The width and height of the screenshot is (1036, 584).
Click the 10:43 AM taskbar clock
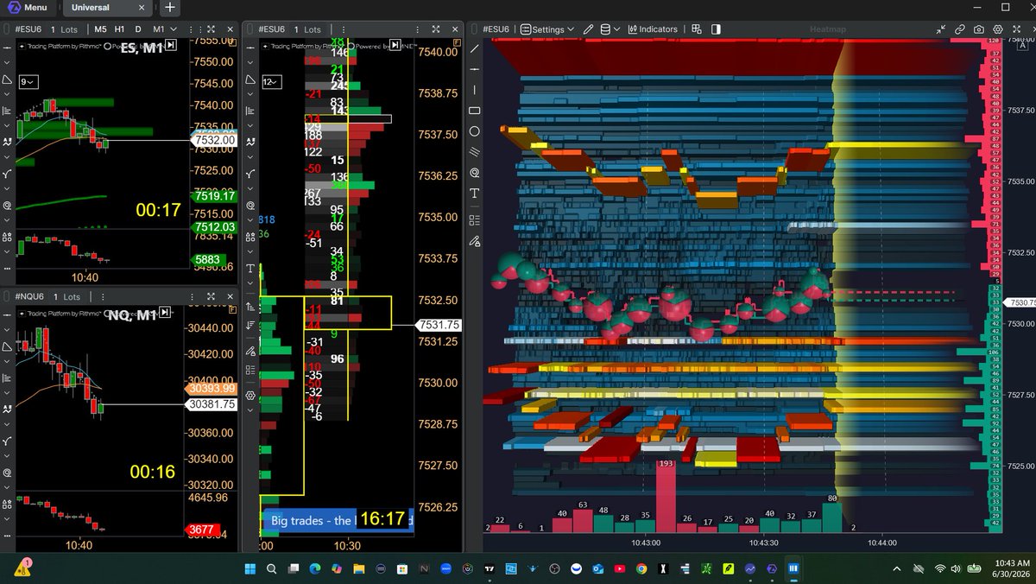(x=1011, y=563)
